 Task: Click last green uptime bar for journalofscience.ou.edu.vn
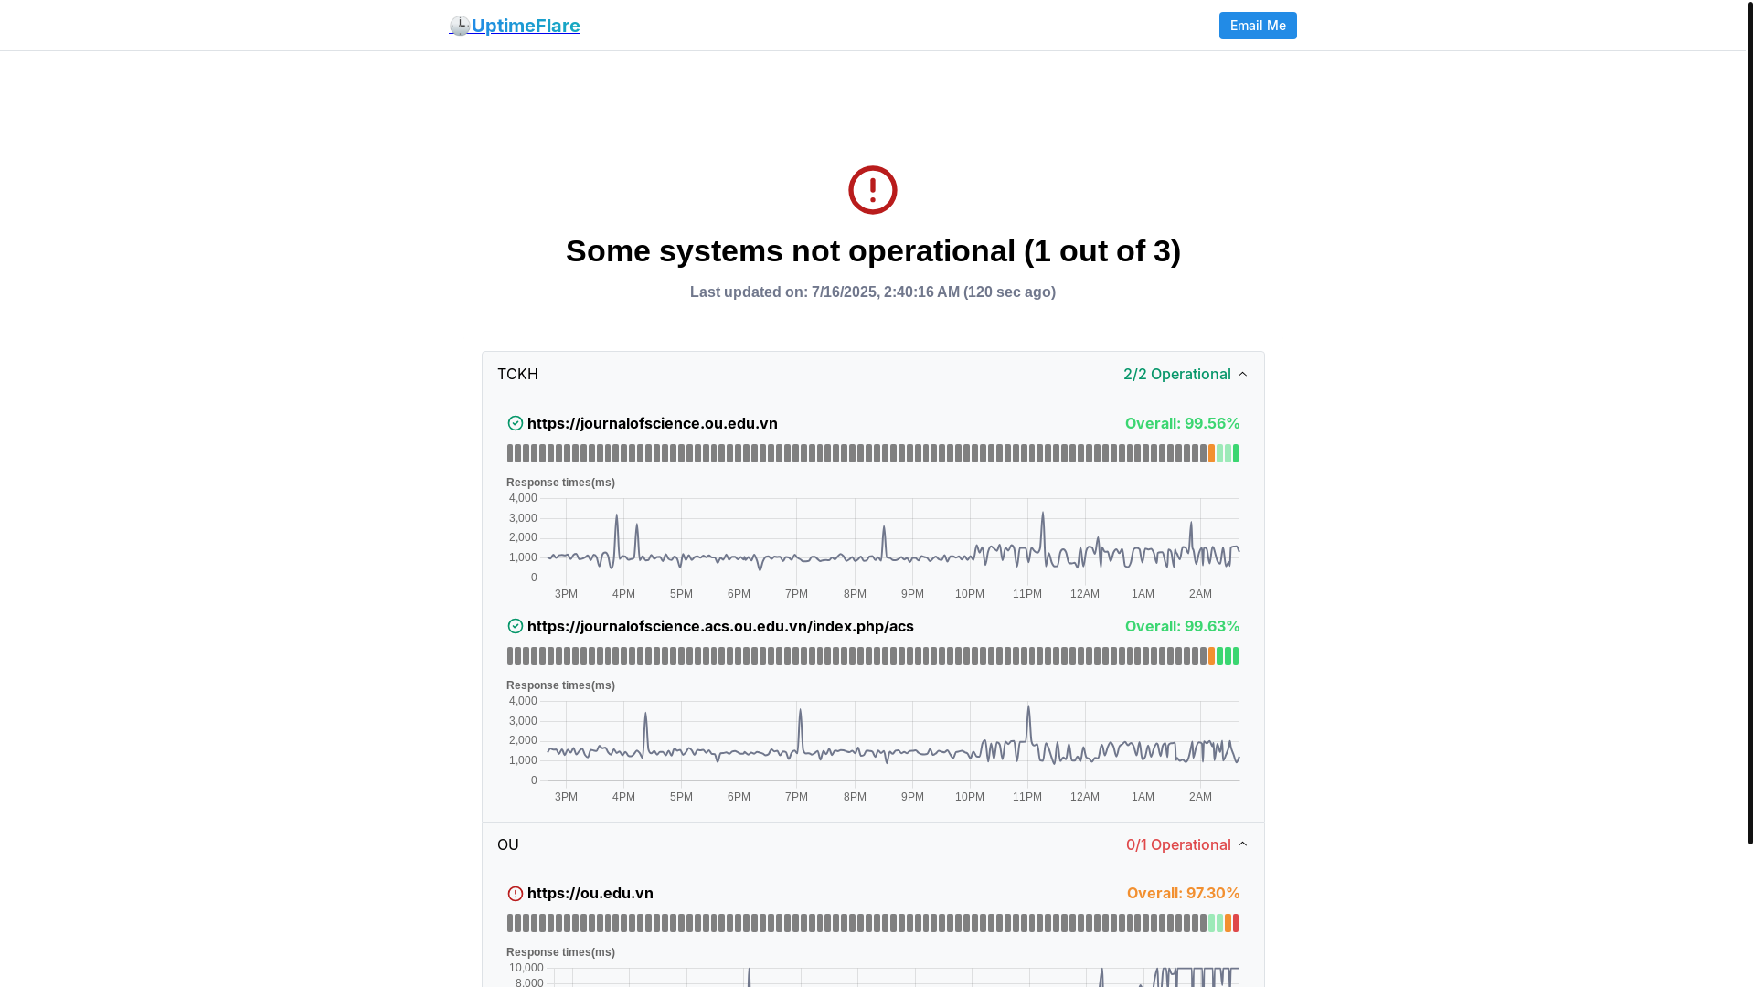[1236, 453]
